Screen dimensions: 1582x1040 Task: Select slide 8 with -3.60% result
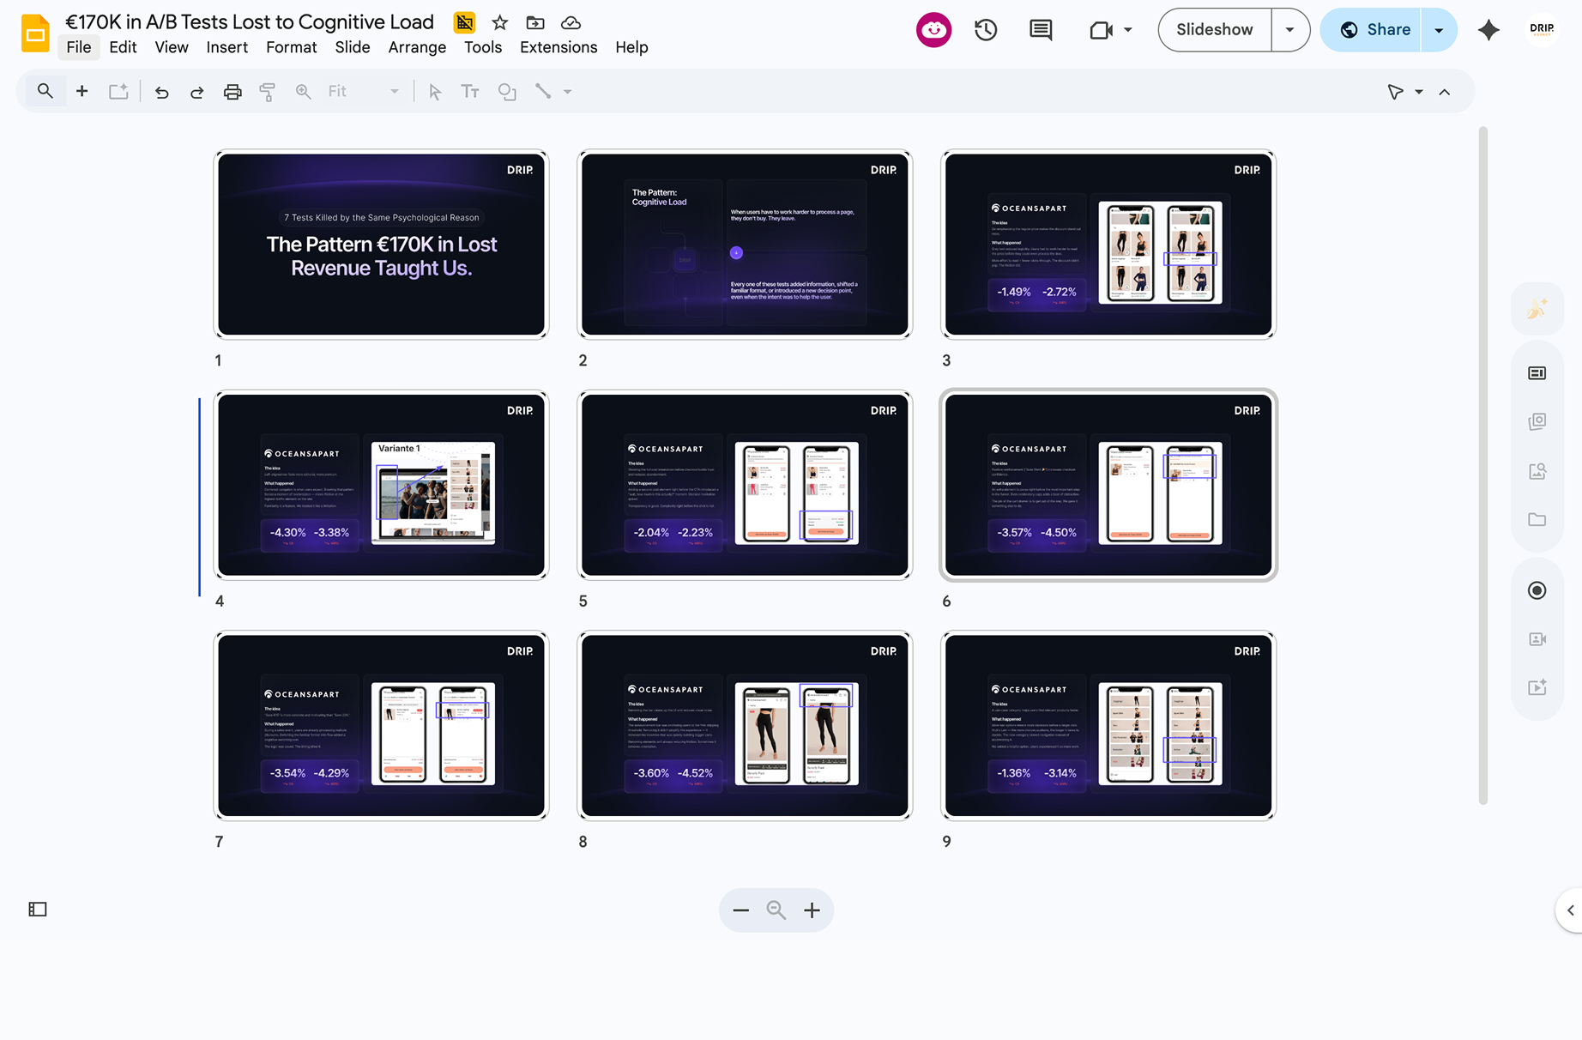745,726
